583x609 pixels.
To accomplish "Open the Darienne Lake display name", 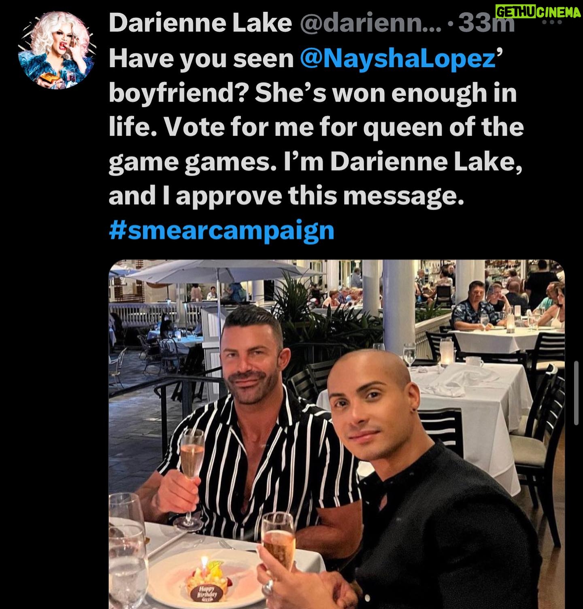I will (x=200, y=23).
